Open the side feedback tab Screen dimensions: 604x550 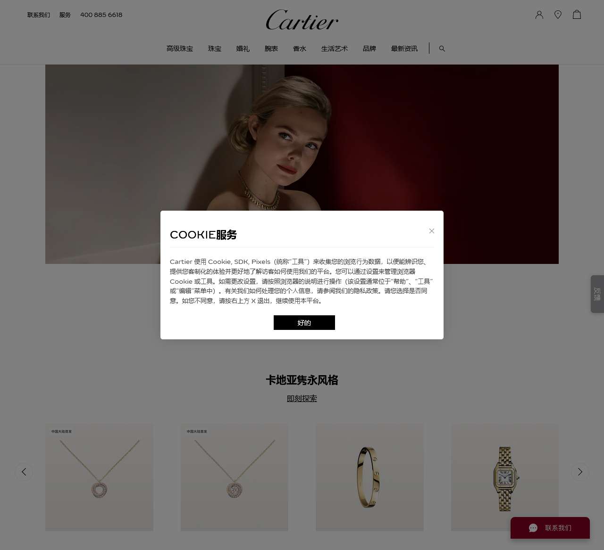point(597,294)
